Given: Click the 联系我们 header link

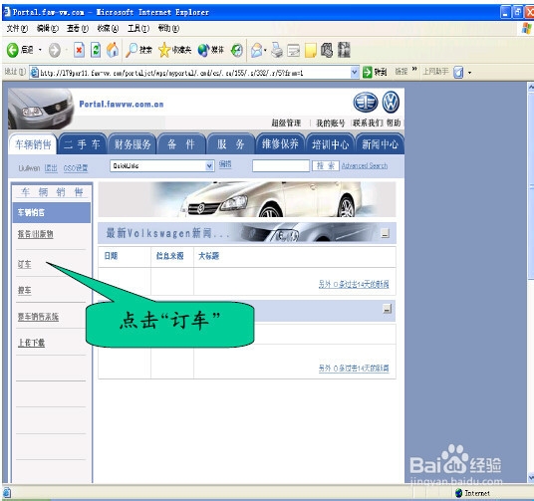Looking at the screenshot, I should point(368,123).
